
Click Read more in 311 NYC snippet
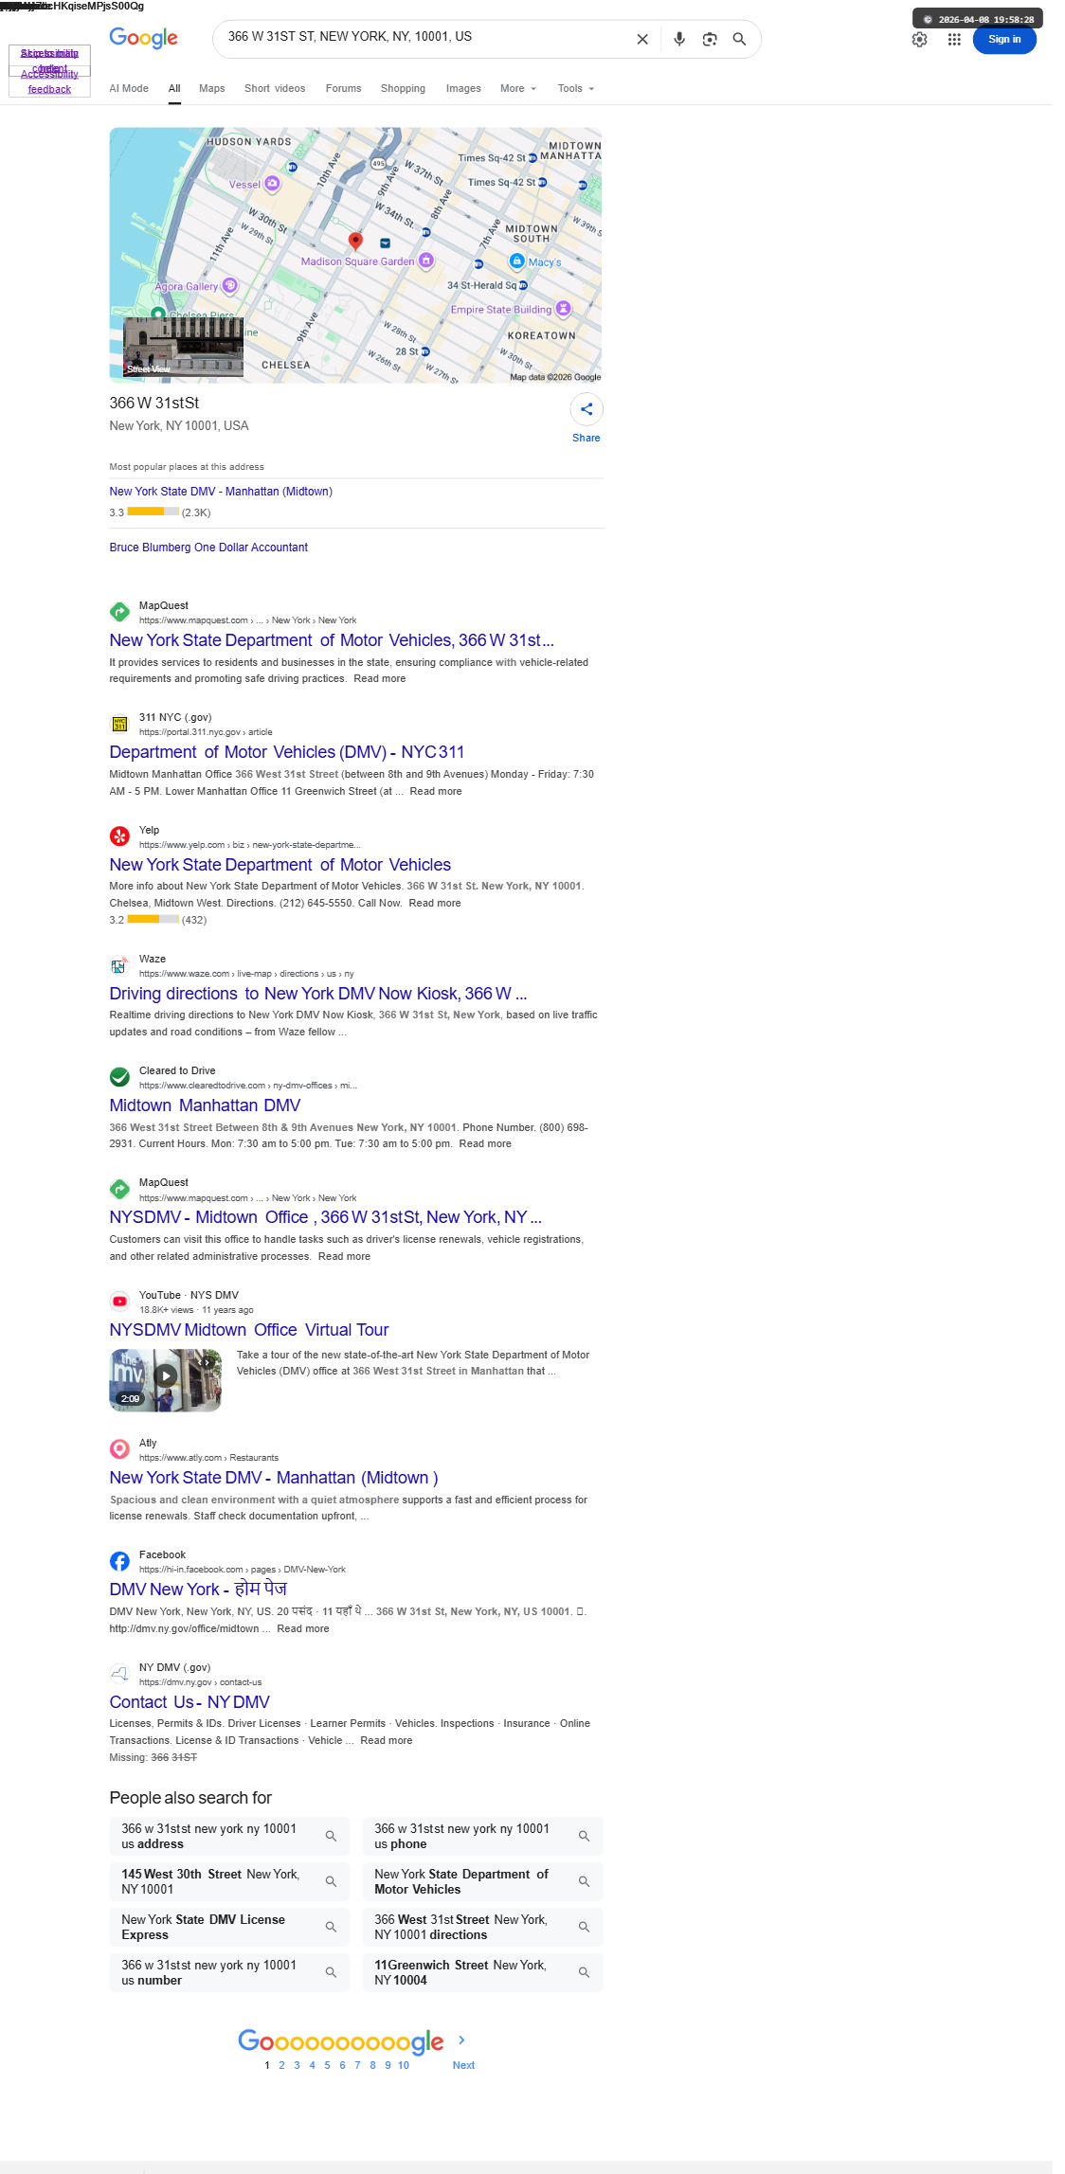pos(436,791)
